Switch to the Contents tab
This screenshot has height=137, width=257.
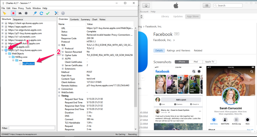tap(74, 19)
